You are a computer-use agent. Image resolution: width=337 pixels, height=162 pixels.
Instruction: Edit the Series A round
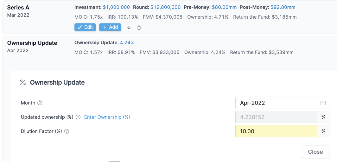click(x=85, y=27)
